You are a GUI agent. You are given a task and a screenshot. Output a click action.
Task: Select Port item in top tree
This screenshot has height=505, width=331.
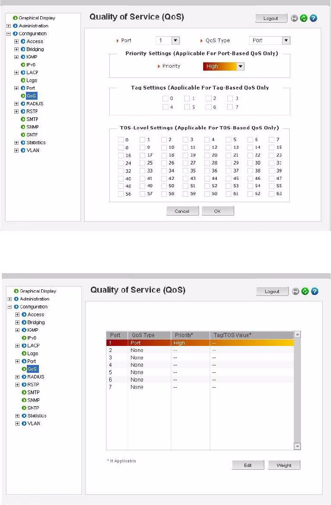[31, 88]
